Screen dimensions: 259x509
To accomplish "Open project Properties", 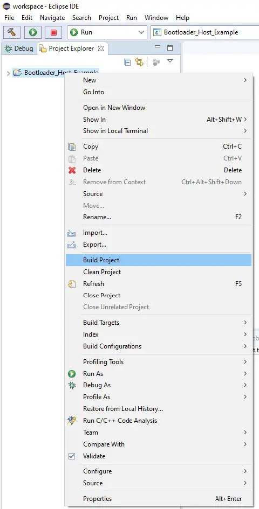I will (x=159, y=499).
